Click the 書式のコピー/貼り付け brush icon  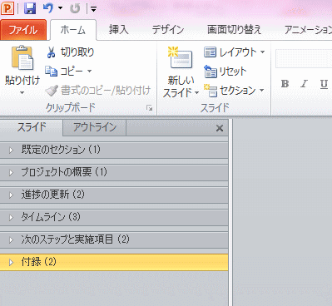tap(52, 91)
